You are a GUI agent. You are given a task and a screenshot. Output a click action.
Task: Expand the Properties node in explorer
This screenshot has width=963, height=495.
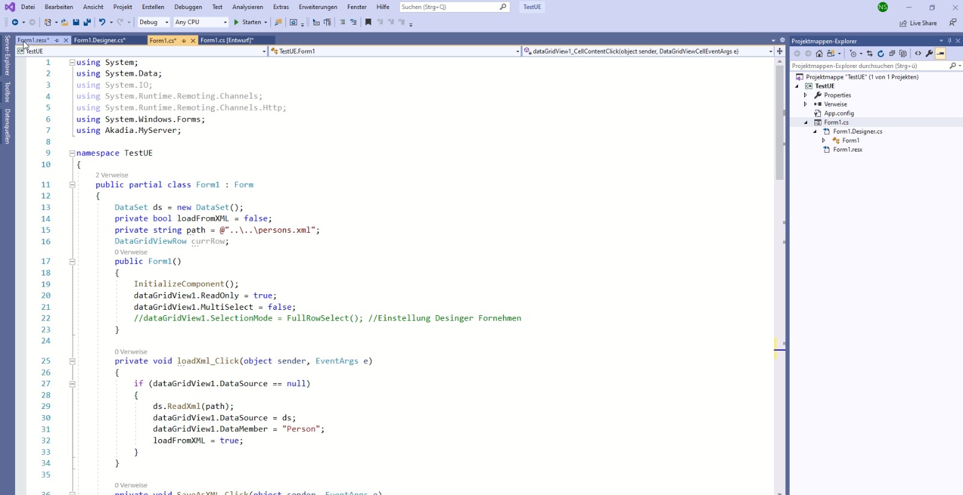click(x=805, y=95)
